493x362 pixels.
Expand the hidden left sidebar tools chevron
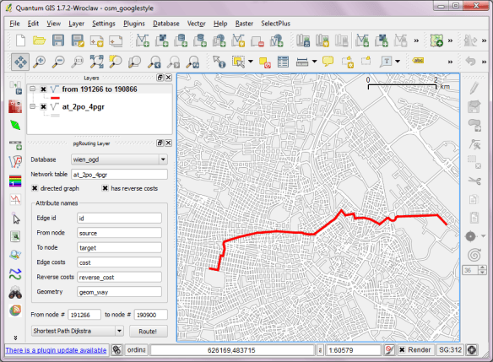(15, 338)
